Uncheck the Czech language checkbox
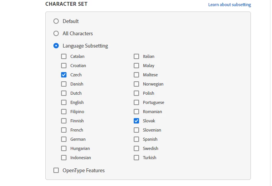 pos(64,75)
